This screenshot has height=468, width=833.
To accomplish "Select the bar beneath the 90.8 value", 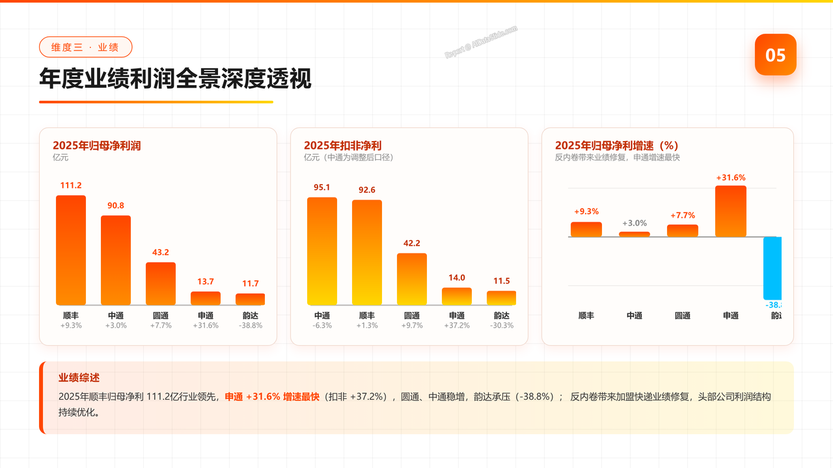I will pyautogui.click(x=116, y=260).
